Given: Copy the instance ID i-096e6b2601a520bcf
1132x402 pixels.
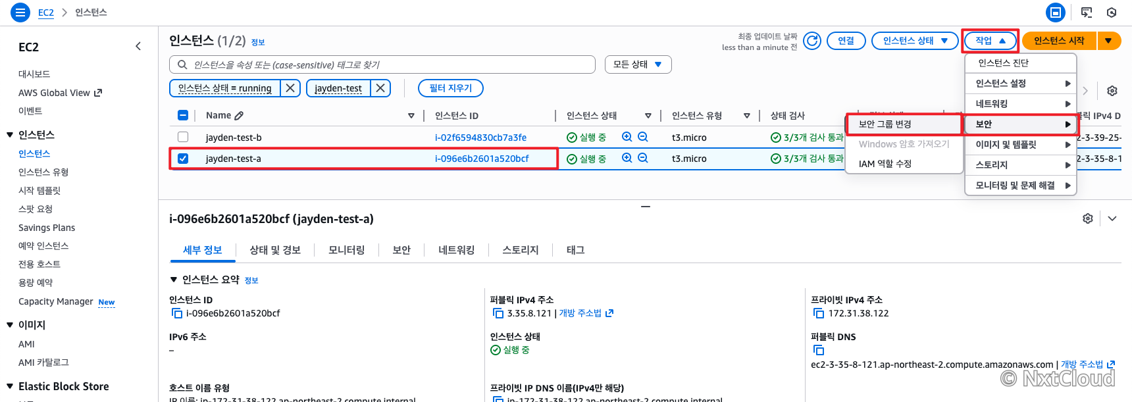Looking at the screenshot, I should click(176, 313).
